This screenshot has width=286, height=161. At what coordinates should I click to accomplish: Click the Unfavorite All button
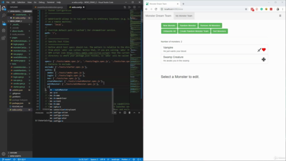[169, 31]
